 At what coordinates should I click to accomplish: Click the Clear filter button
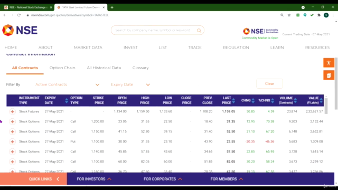pyautogui.click(x=269, y=83)
